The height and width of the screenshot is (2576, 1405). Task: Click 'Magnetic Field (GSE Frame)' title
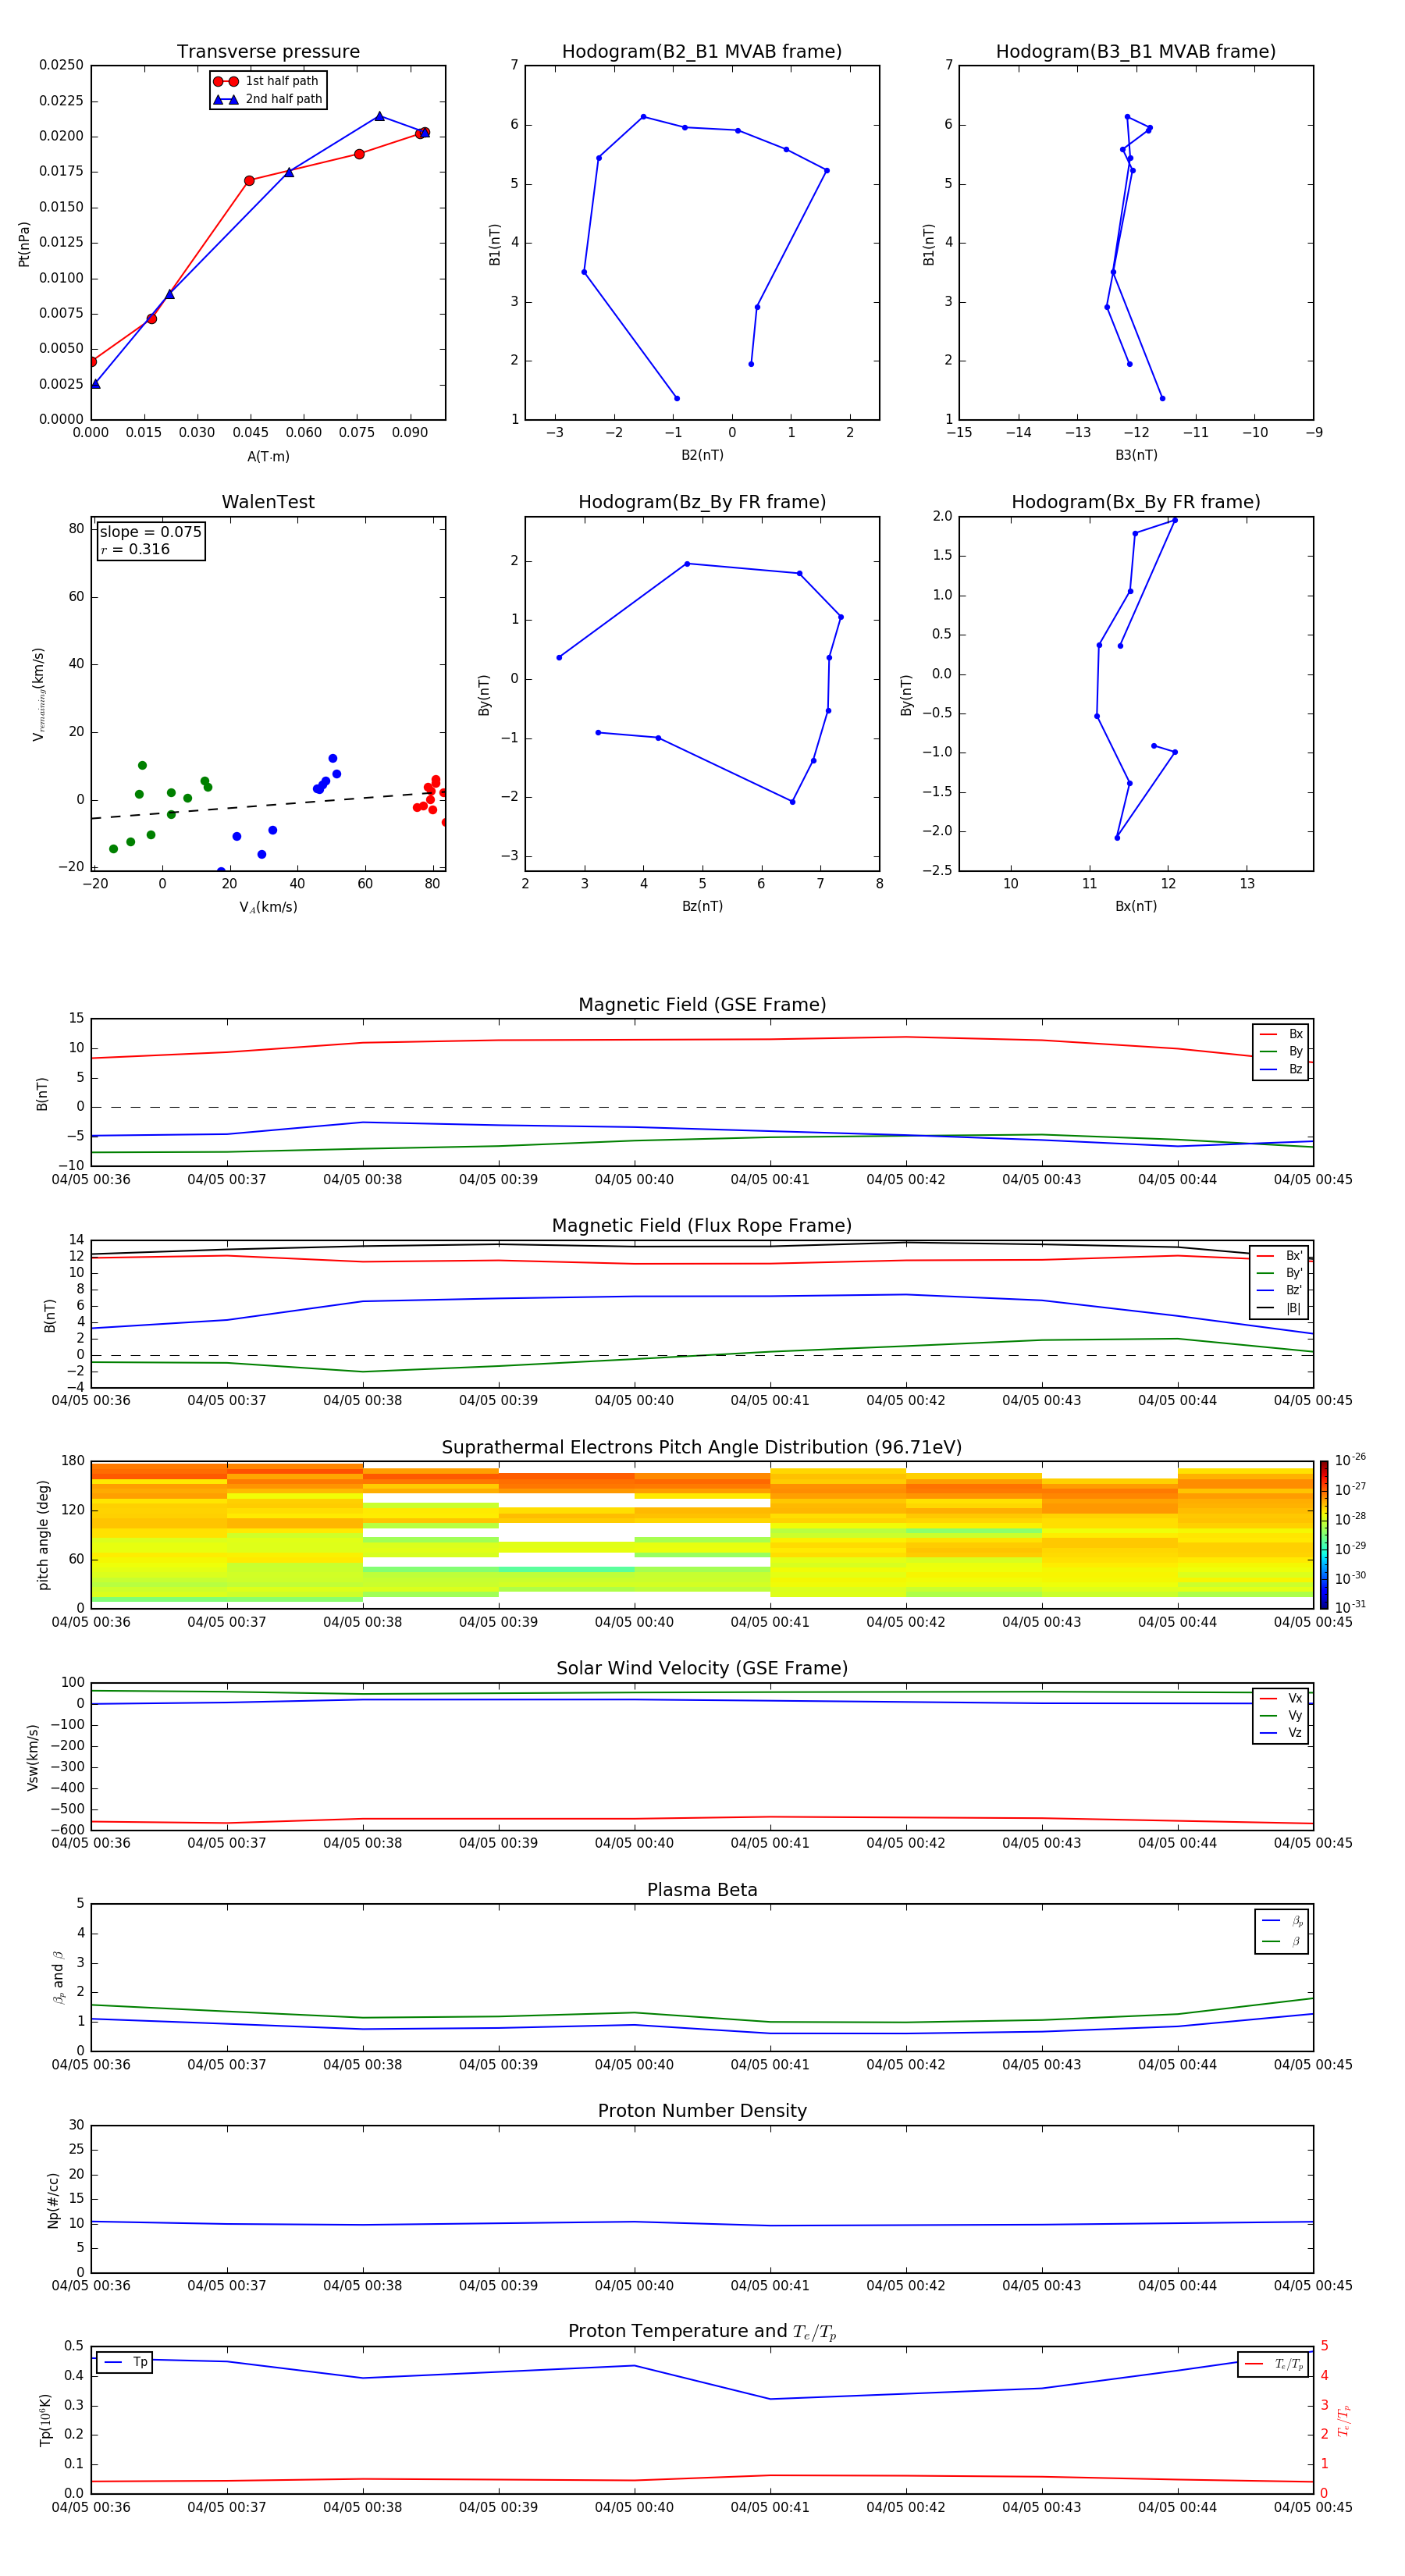[702, 1005]
